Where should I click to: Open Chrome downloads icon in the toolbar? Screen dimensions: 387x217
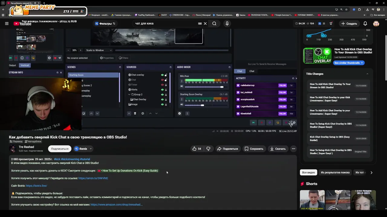367,9
